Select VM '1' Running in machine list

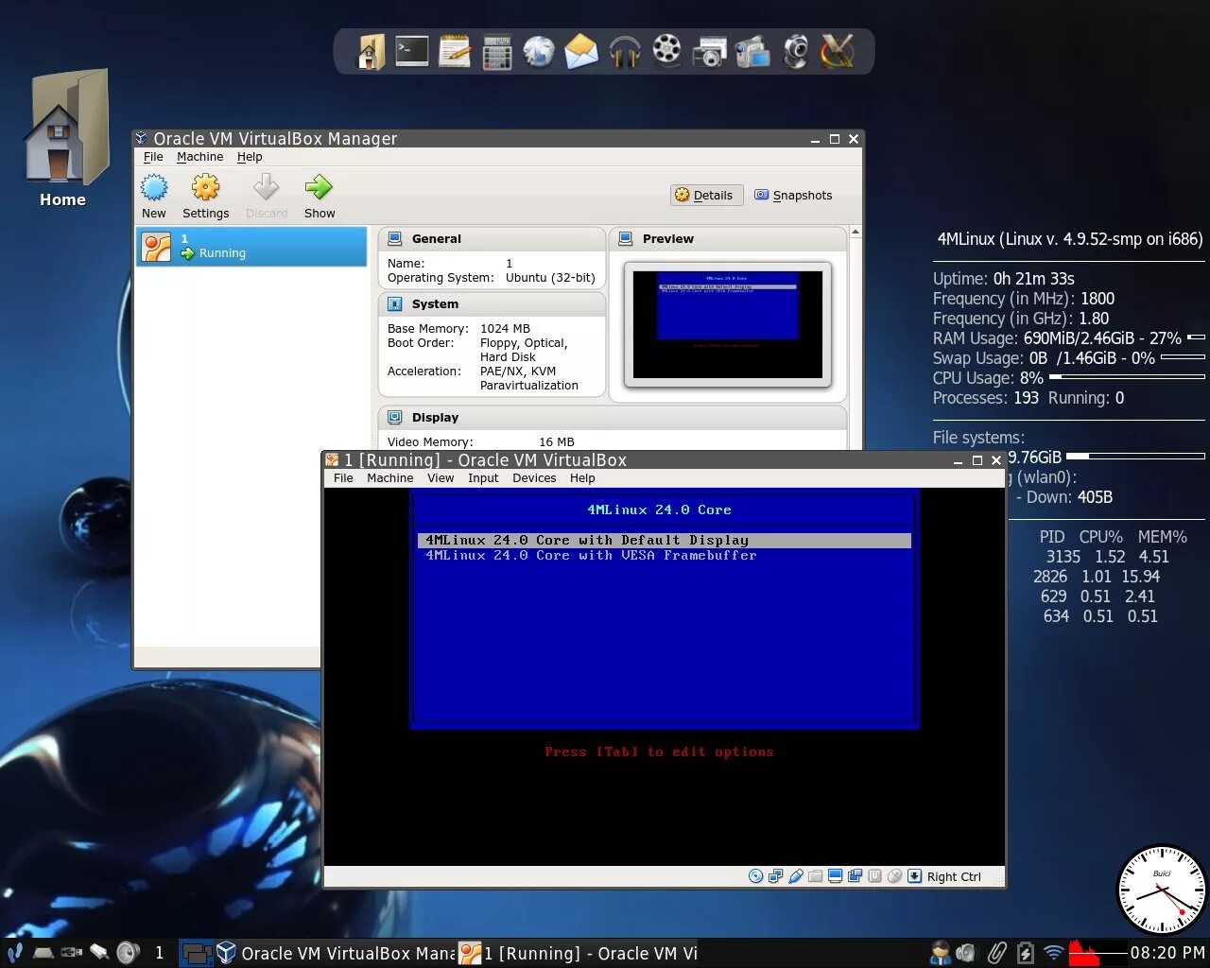(251, 246)
